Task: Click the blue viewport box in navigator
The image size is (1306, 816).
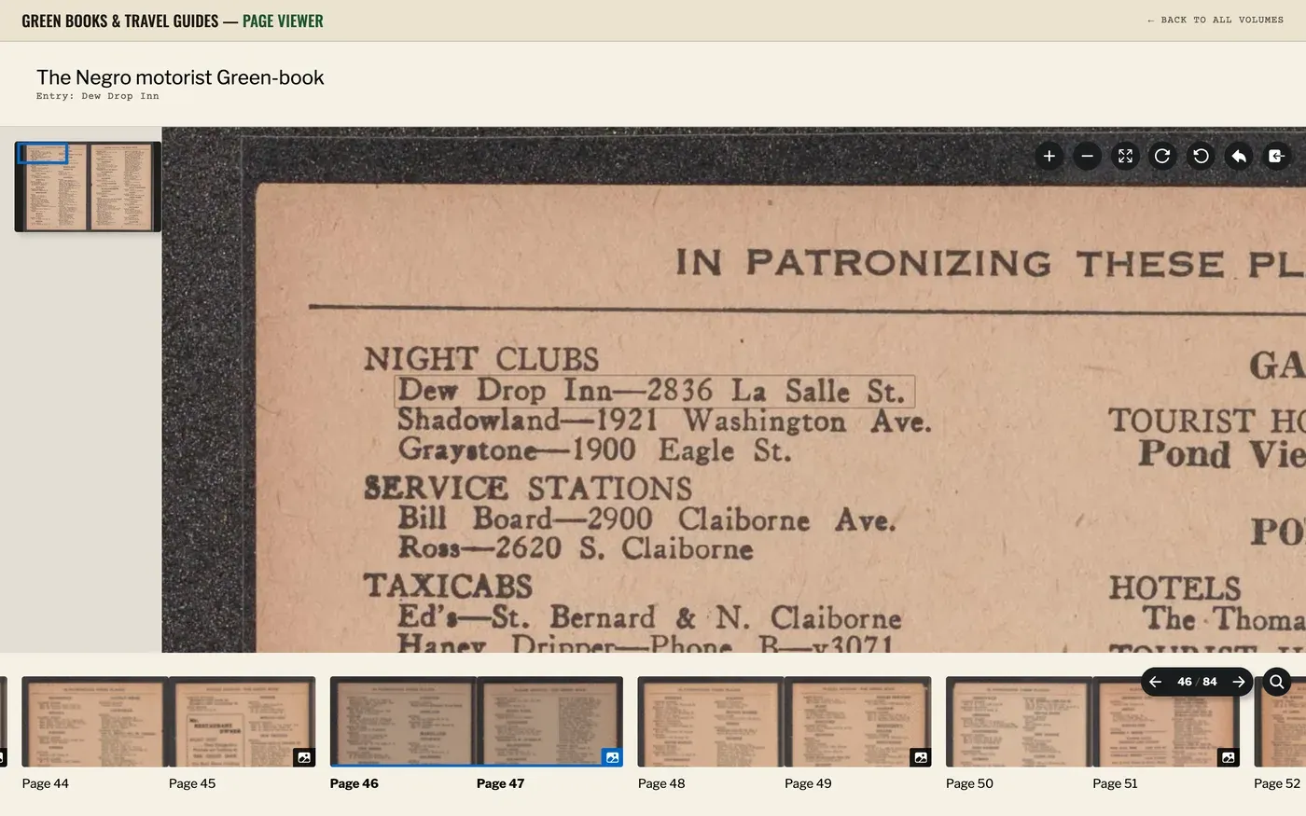Action: pos(43,154)
